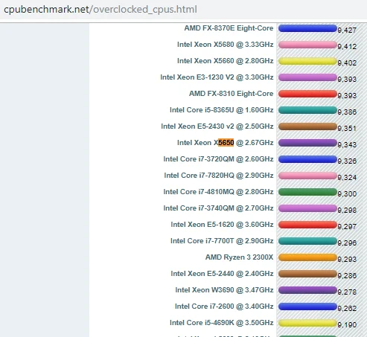Open Intel Core i7-7700T @ 2.90GHz link

pos(222,241)
